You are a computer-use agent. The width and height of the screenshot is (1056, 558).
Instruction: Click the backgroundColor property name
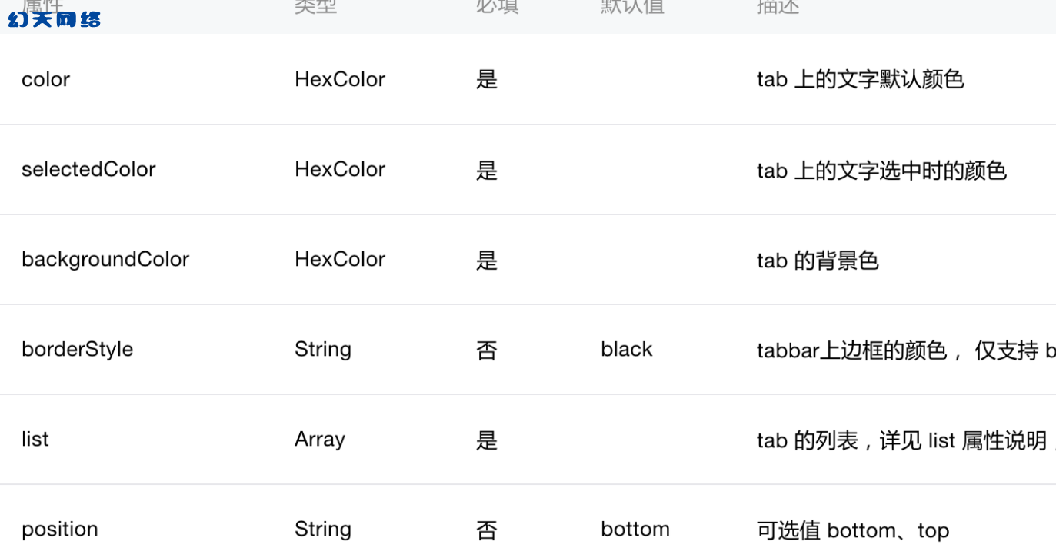pos(105,259)
